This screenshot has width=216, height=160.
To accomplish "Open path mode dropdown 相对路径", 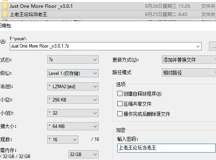I will (189, 73).
